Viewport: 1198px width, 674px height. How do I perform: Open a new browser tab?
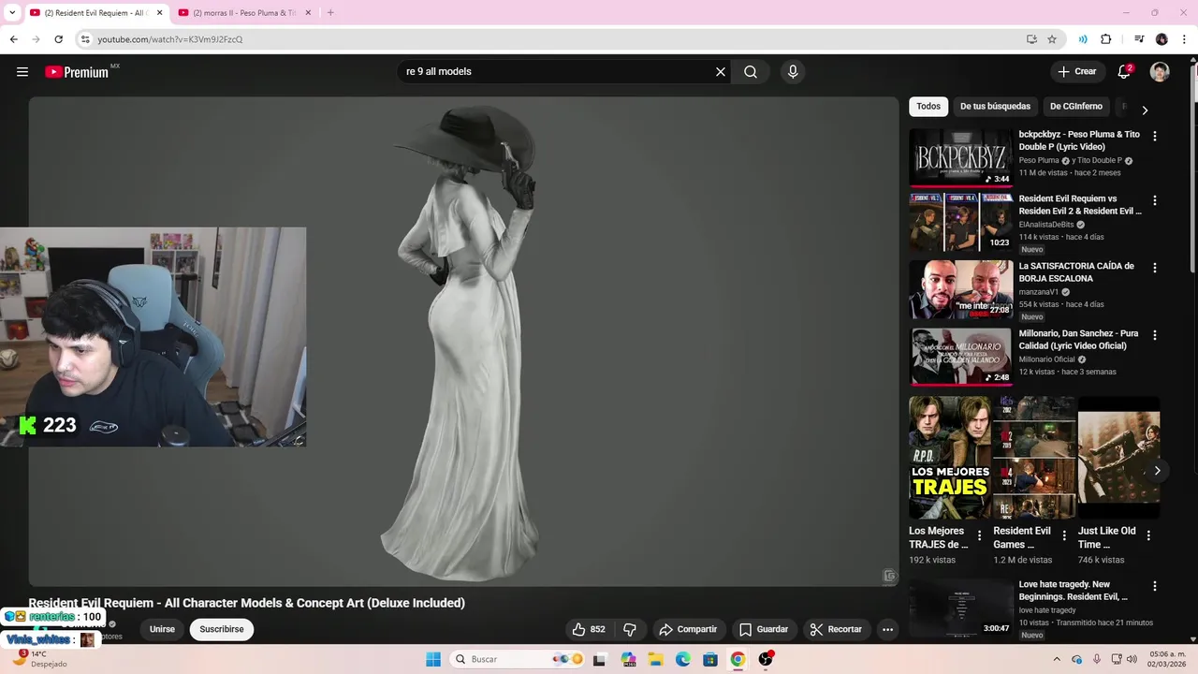(330, 13)
